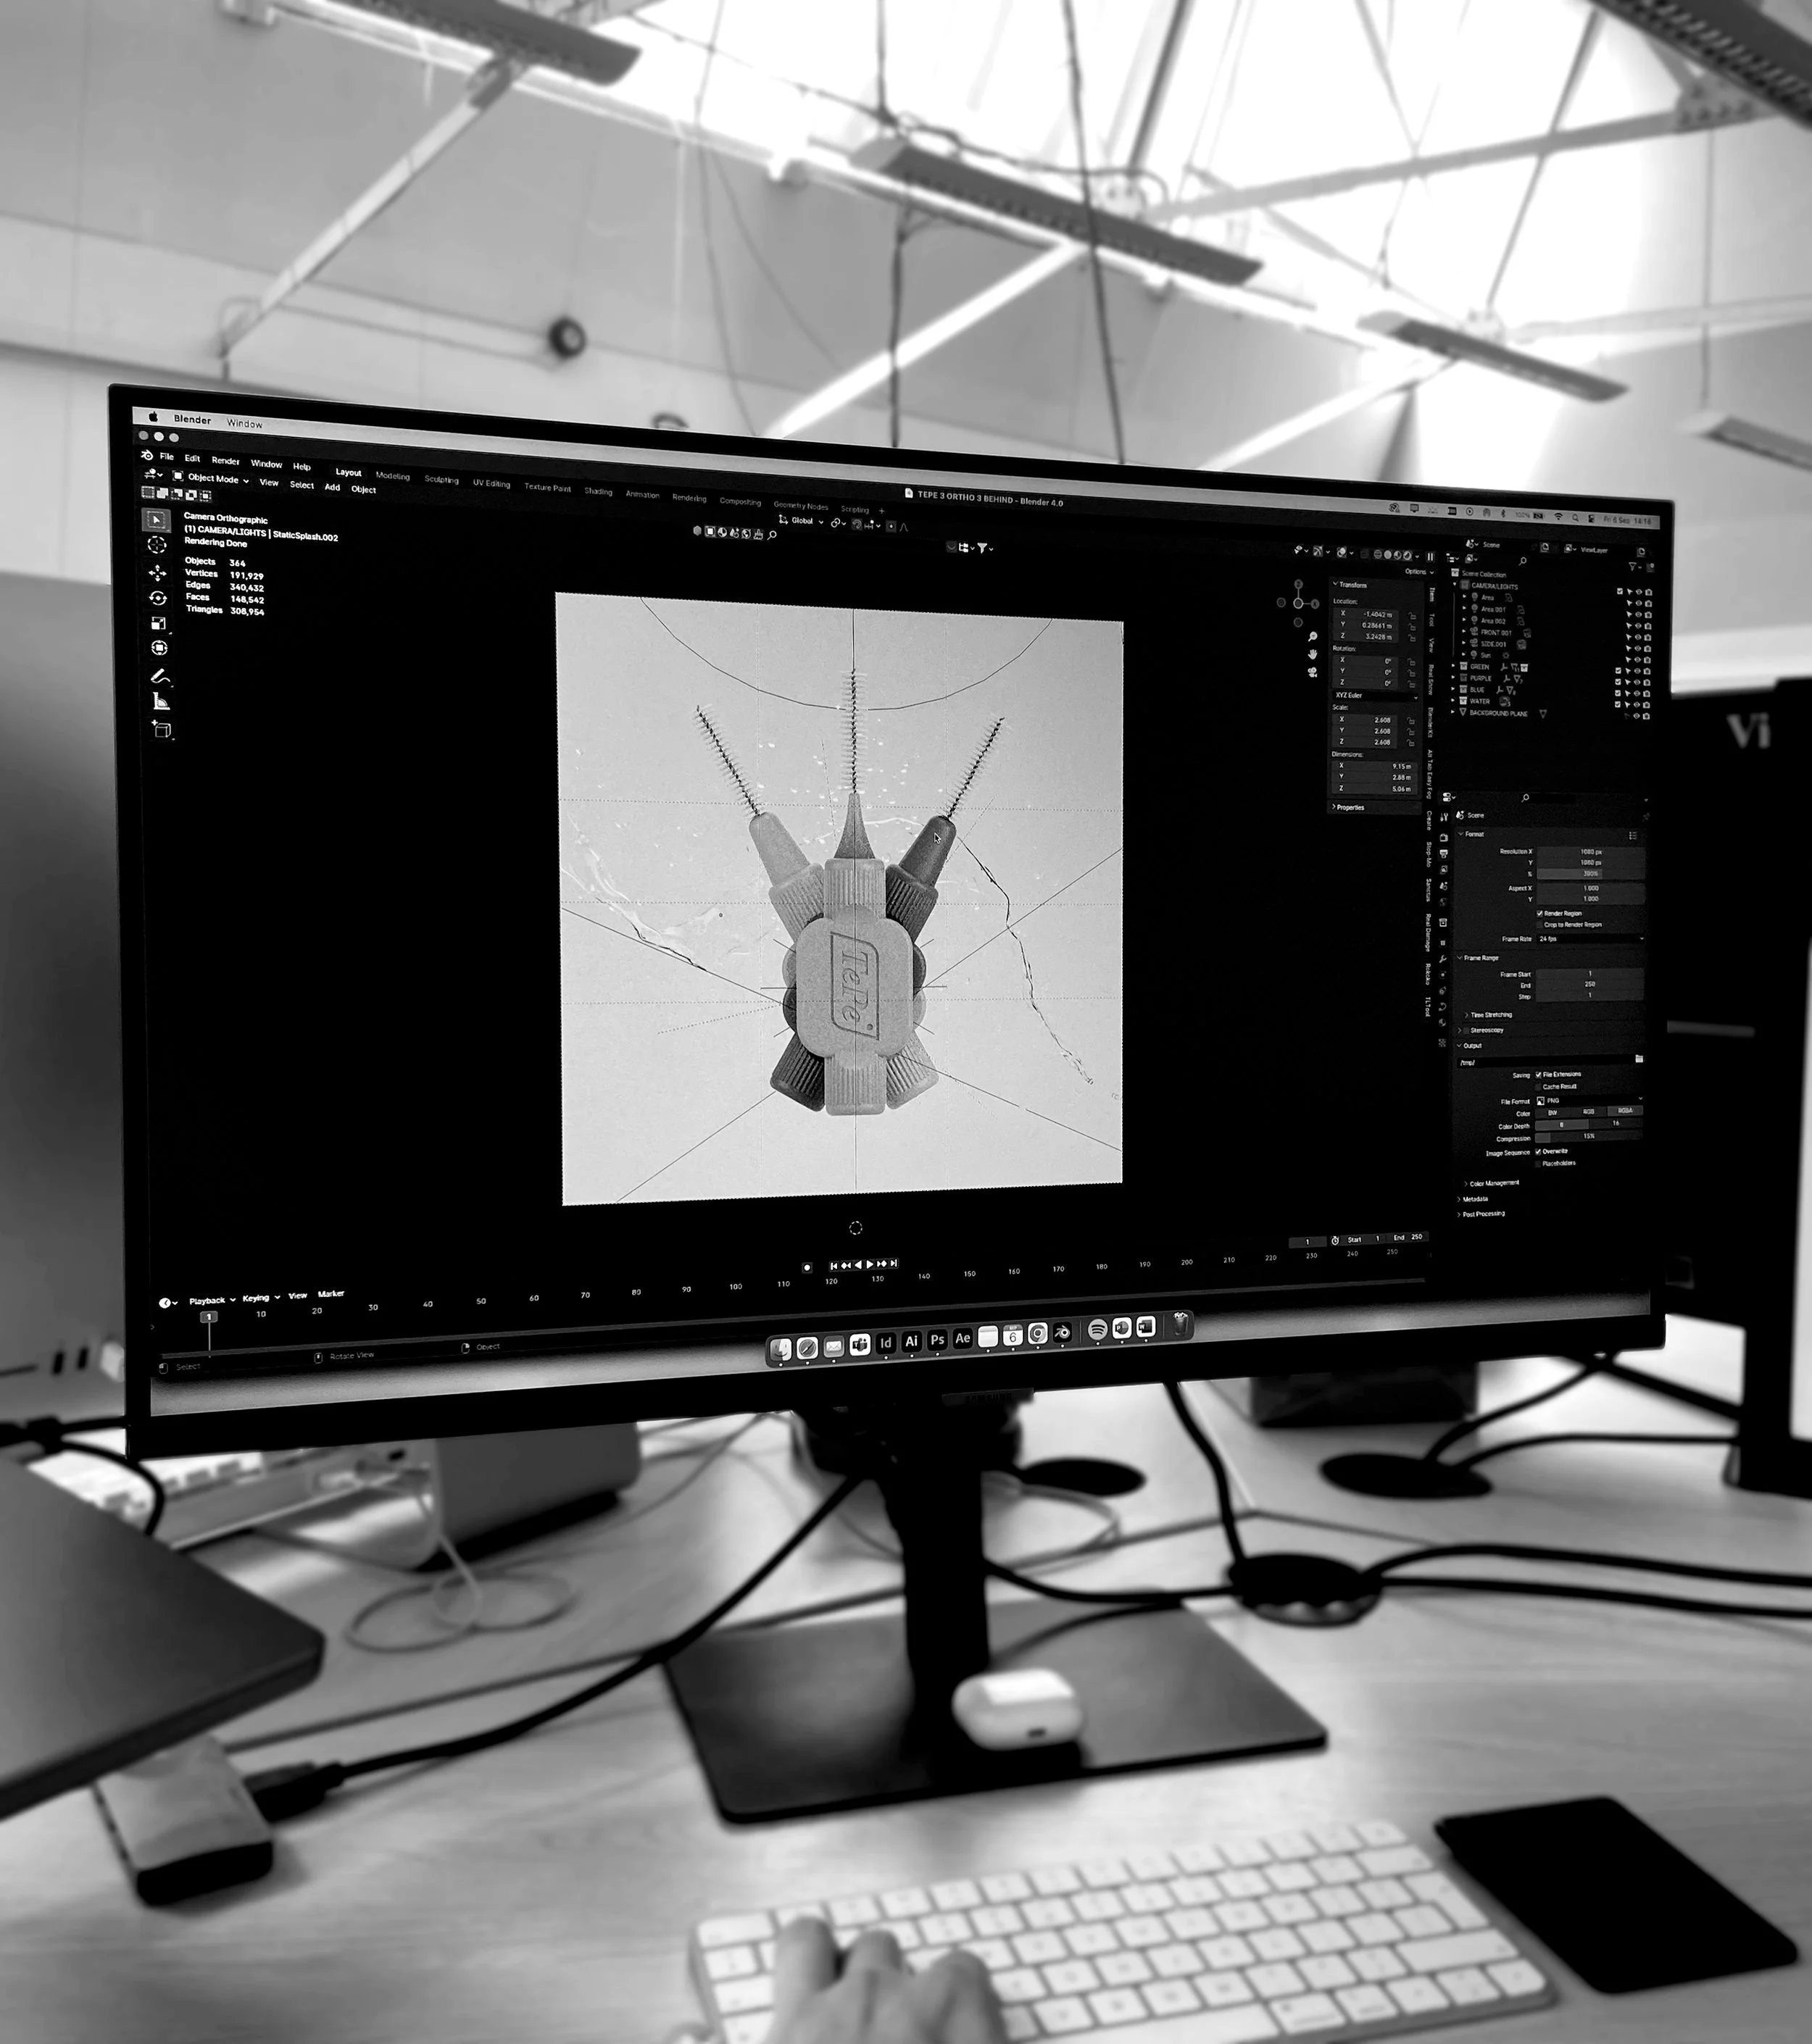Toggle the Overwrite checkbox
1812x2044 pixels.
pos(1539,1152)
